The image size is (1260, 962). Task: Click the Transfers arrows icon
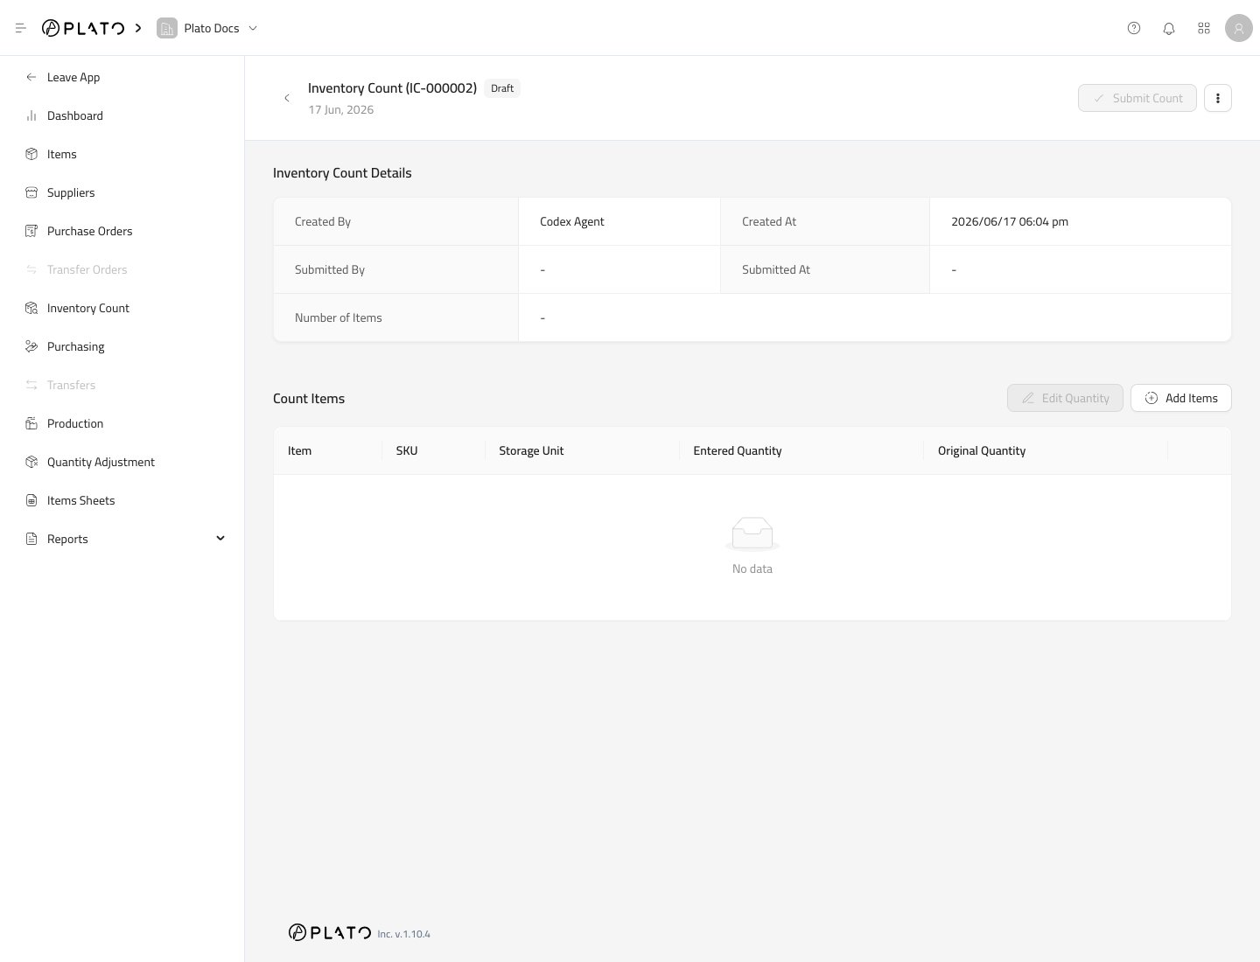tap(31, 385)
